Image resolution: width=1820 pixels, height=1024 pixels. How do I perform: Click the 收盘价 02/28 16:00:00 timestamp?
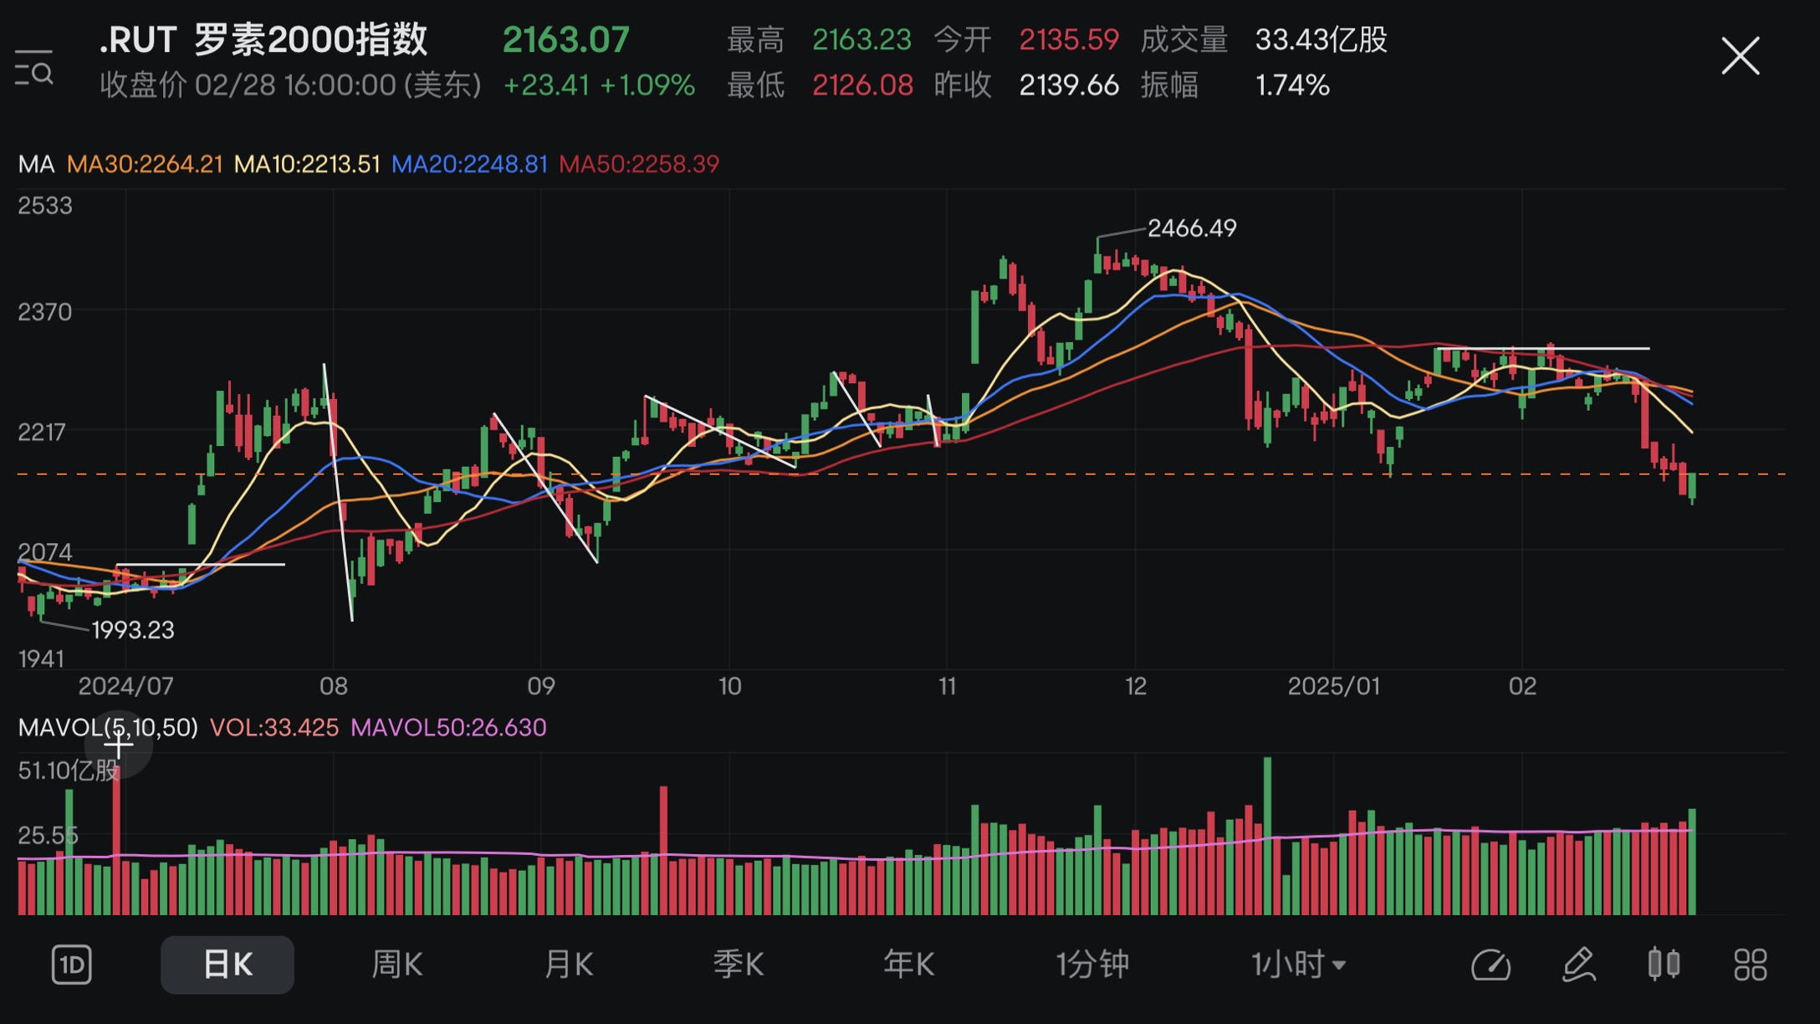click(290, 84)
